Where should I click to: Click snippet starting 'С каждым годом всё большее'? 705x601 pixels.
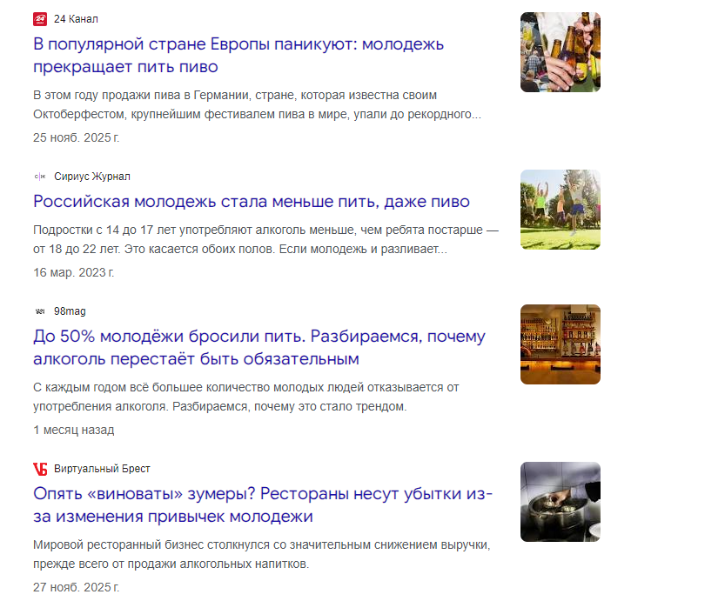point(246,397)
